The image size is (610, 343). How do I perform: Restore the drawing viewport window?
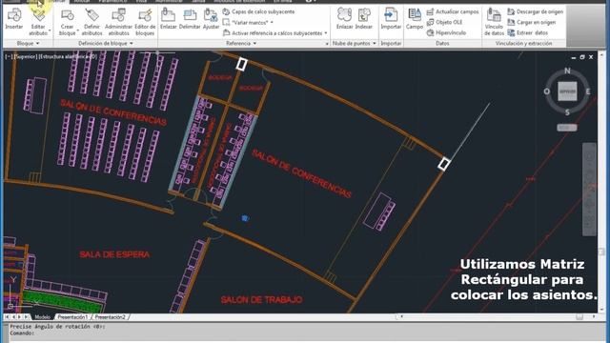coord(582,57)
